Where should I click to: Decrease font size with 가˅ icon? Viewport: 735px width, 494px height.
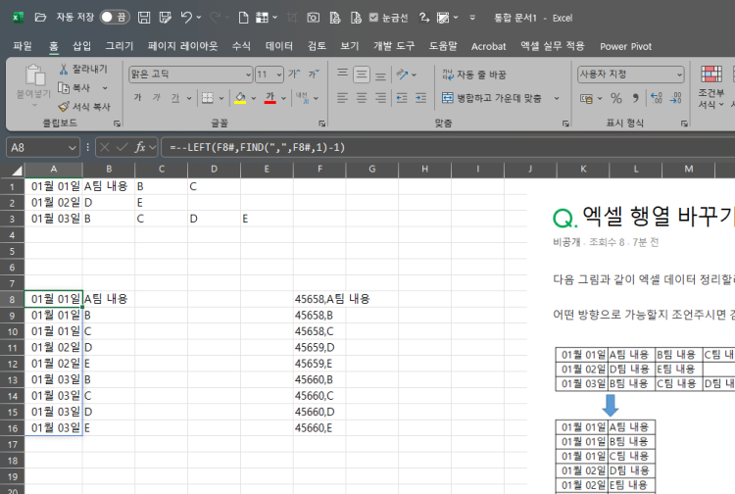[x=314, y=74]
